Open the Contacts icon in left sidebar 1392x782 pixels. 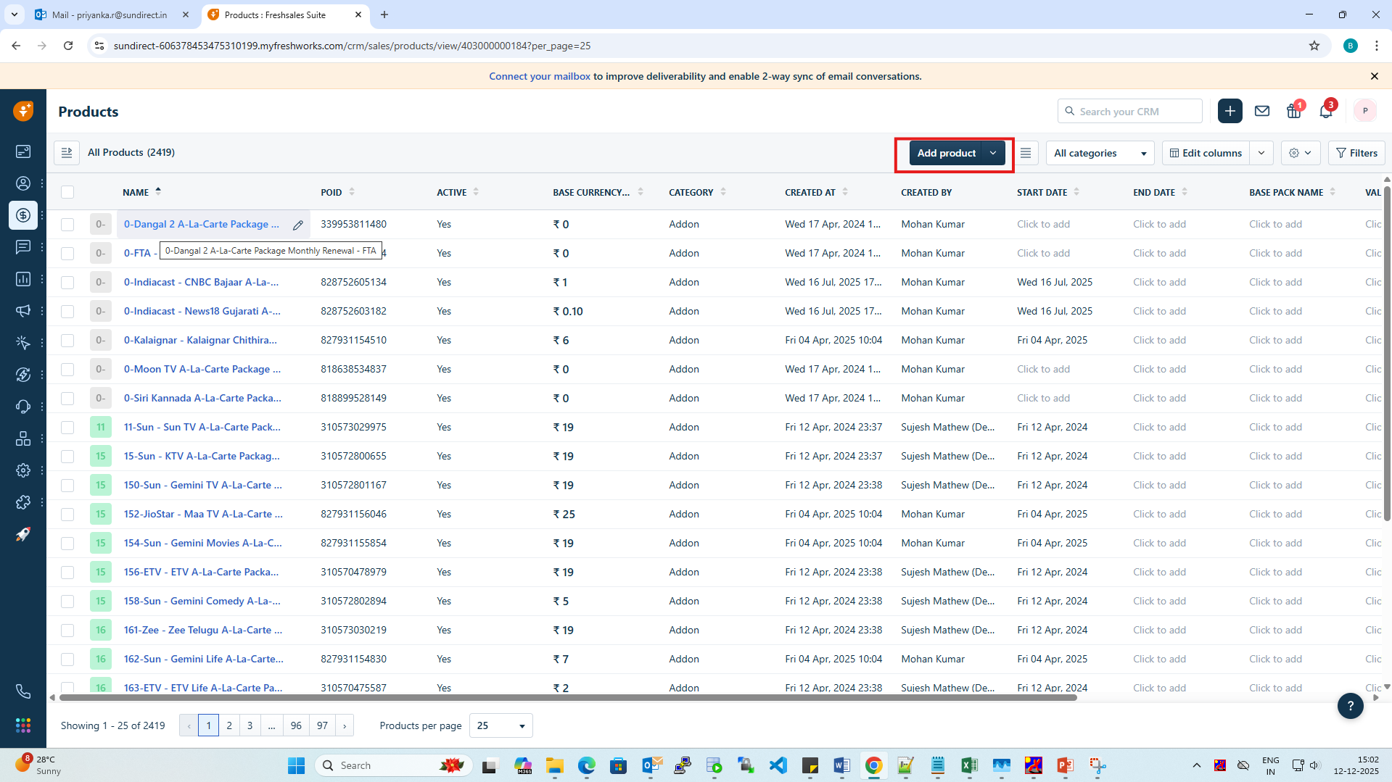click(23, 183)
